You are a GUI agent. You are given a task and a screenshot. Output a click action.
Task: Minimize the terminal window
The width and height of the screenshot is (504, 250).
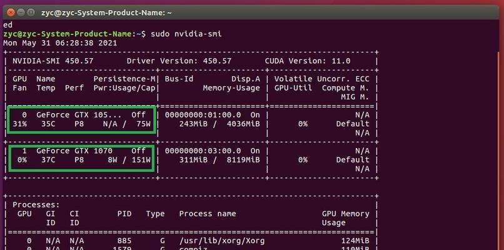21,13
